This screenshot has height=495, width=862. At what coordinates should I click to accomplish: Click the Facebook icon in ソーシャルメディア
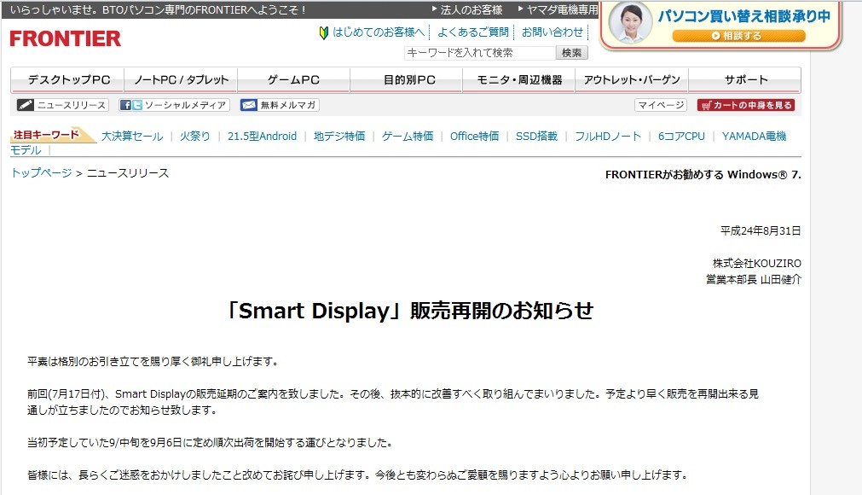coord(126,105)
